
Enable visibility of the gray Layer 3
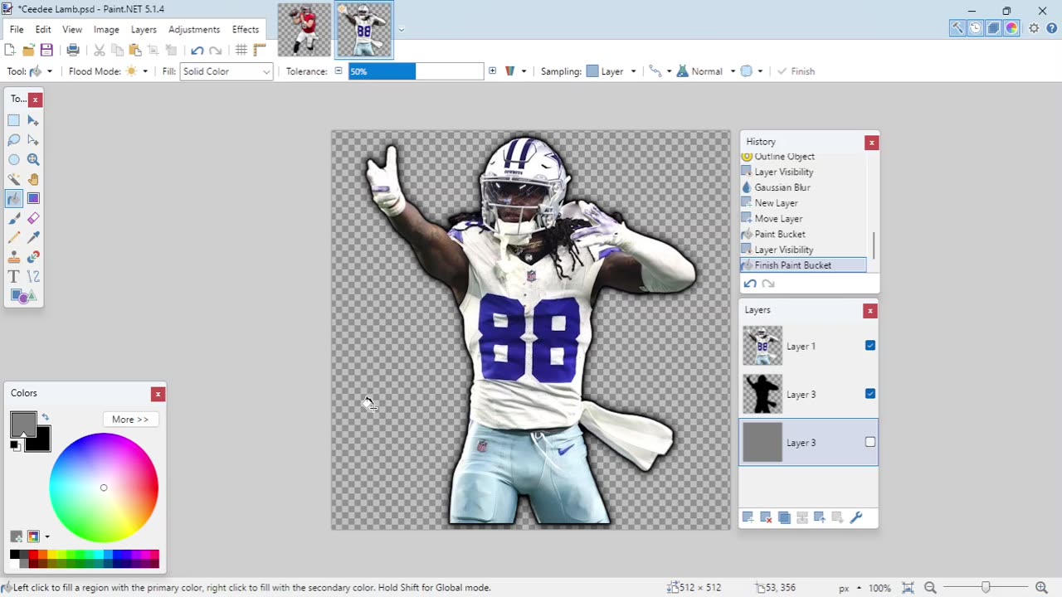[870, 442]
